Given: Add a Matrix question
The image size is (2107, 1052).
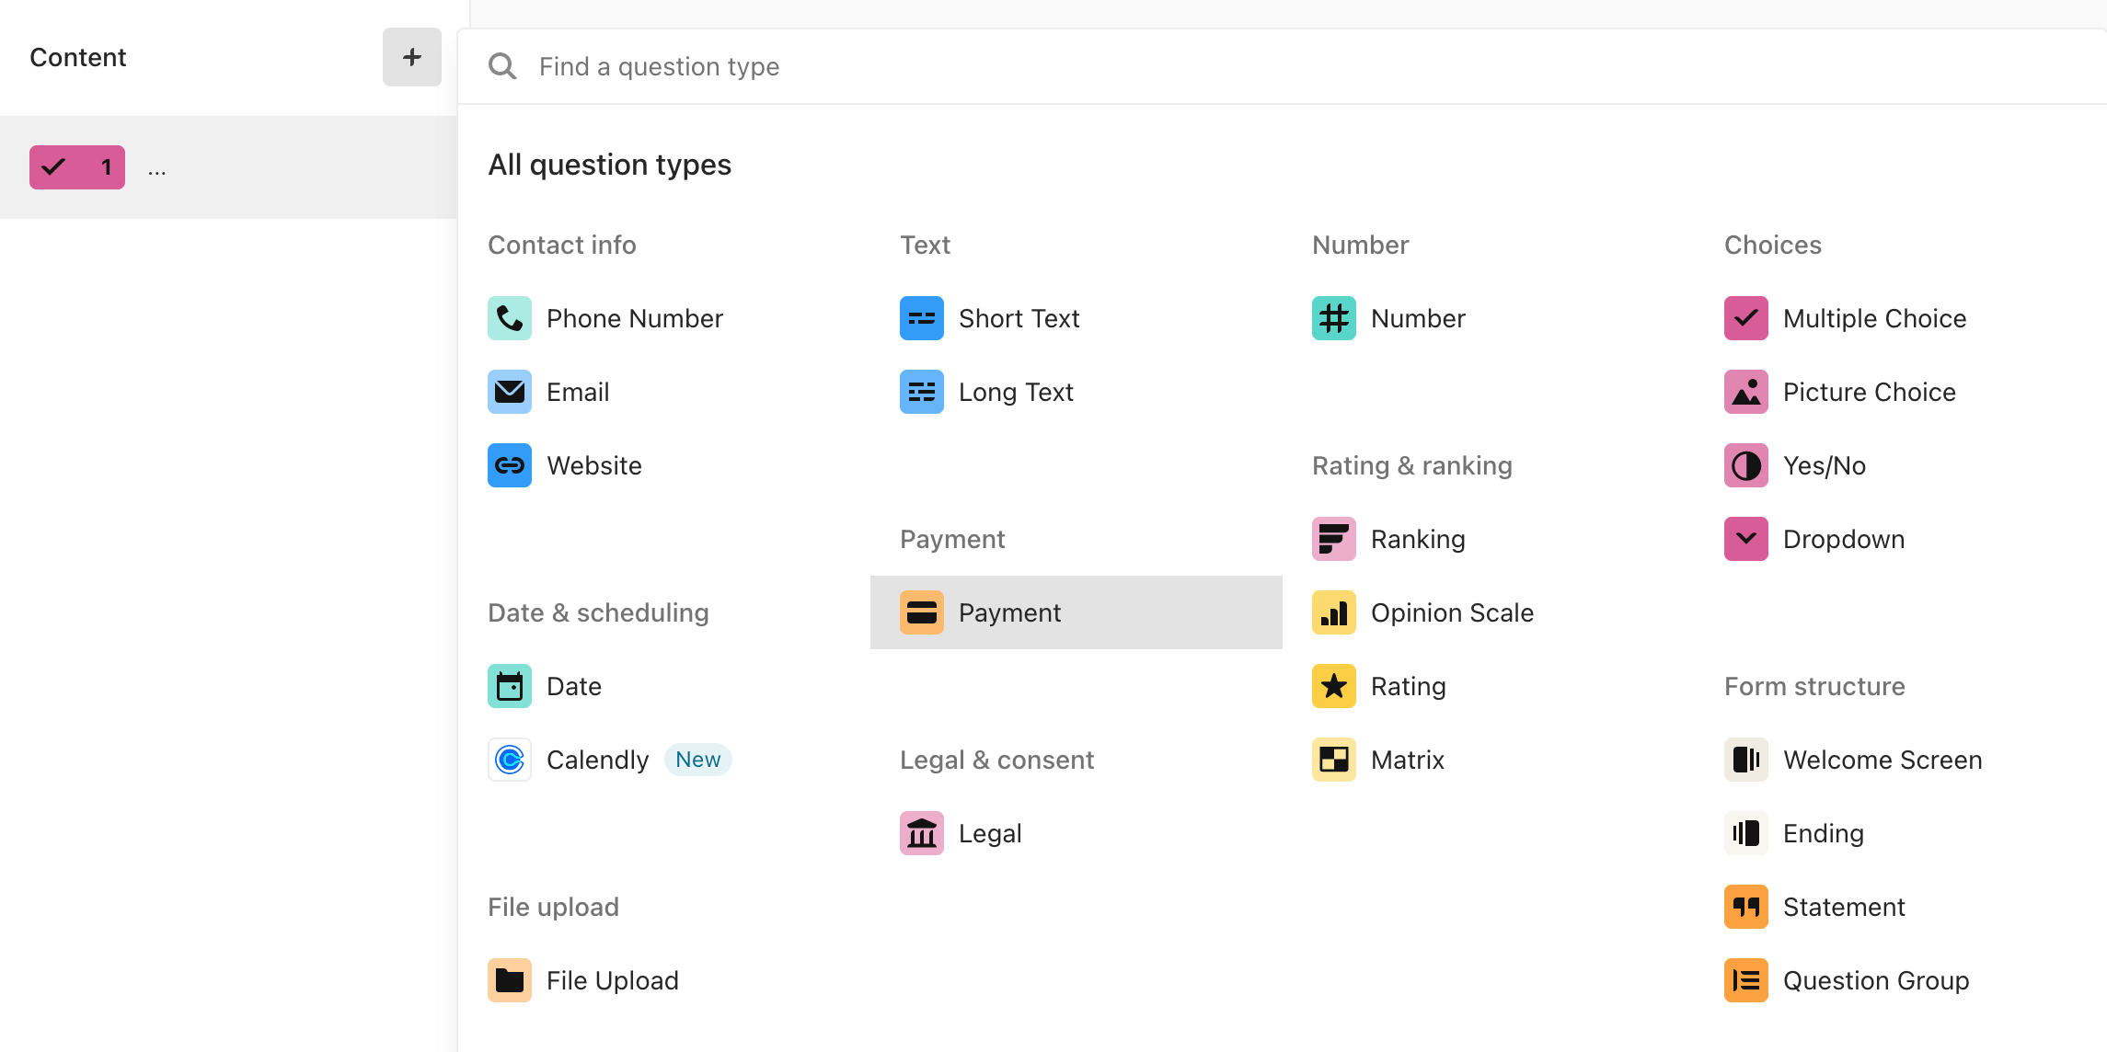Looking at the screenshot, I should 1489,760.
